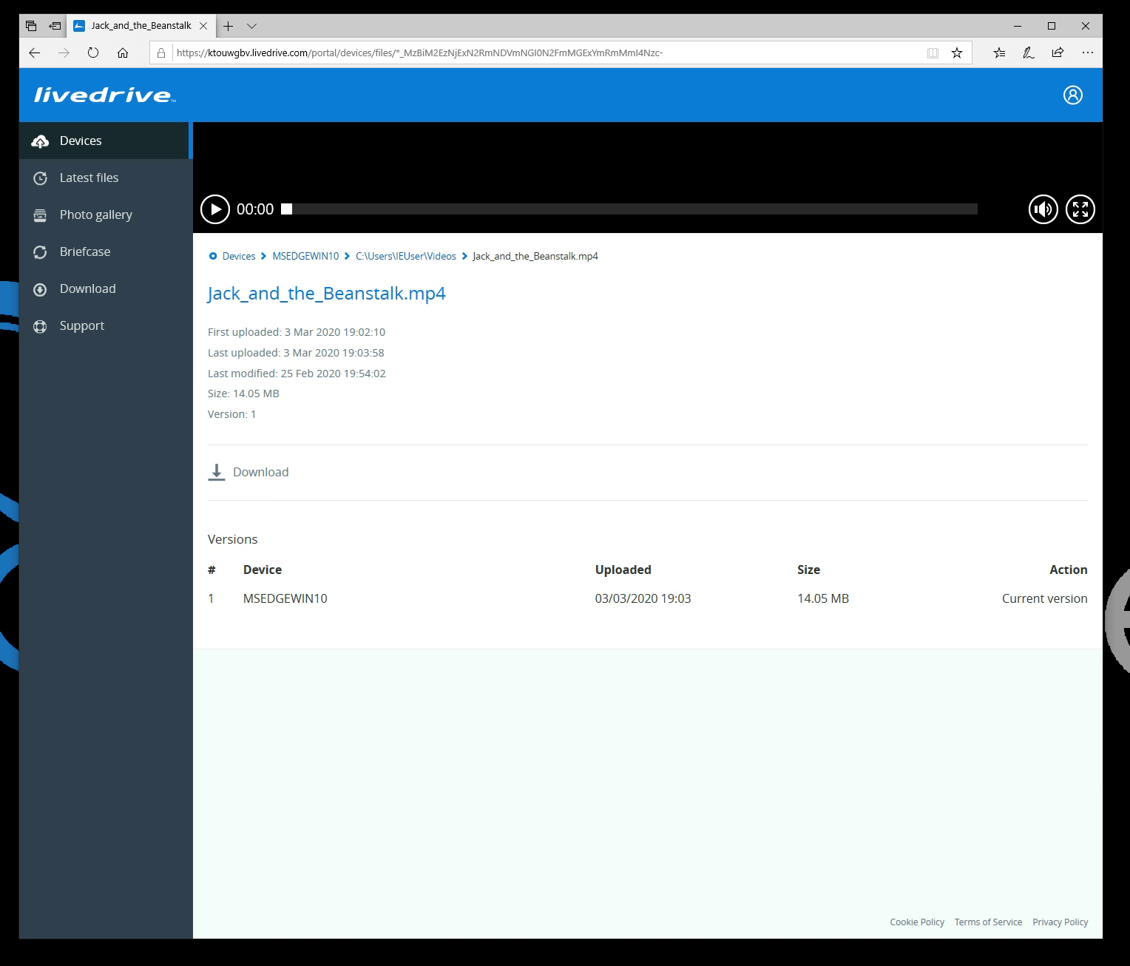The width and height of the screenshot is (1130, 966).
Task: Go to Photo gallery section
Action: tap(95, 215)
